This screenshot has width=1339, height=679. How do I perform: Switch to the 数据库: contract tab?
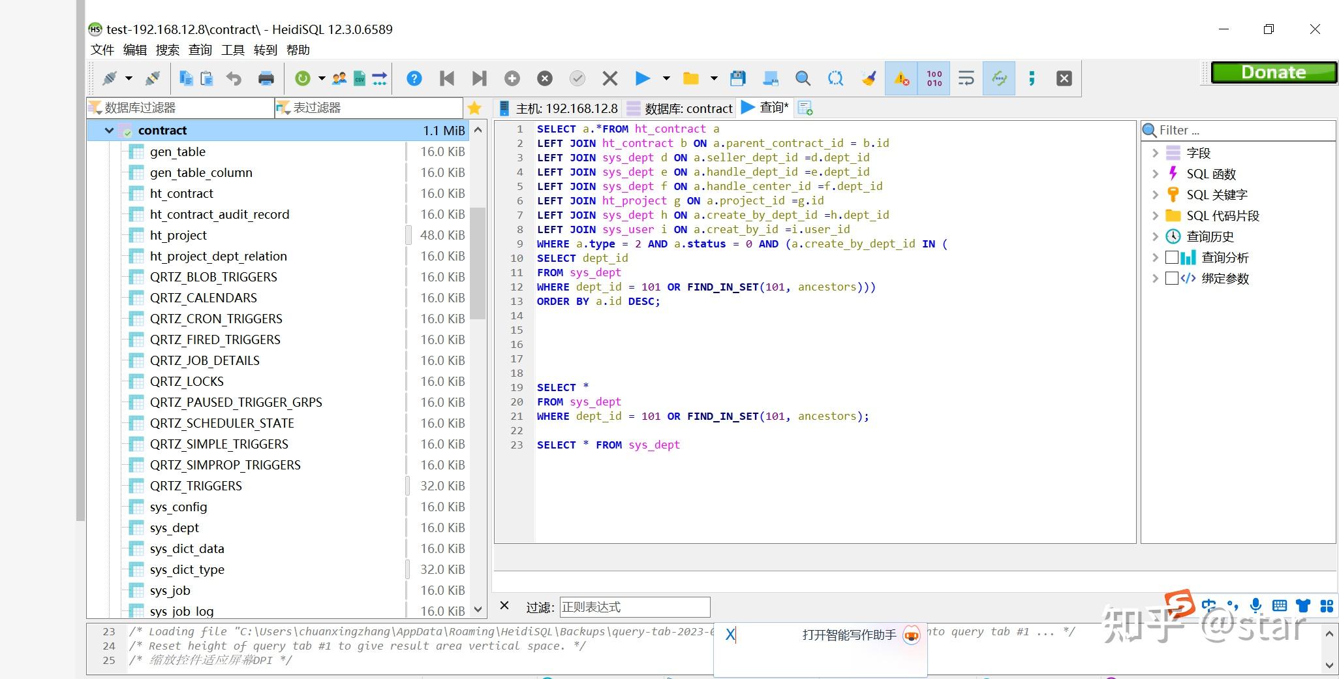click(680, 108)
